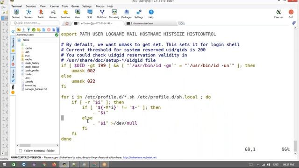Image resolution: width=299 pixels, height=168 pixels.
Task: Open the Packages toolbar icon
Action: point(127,14)
